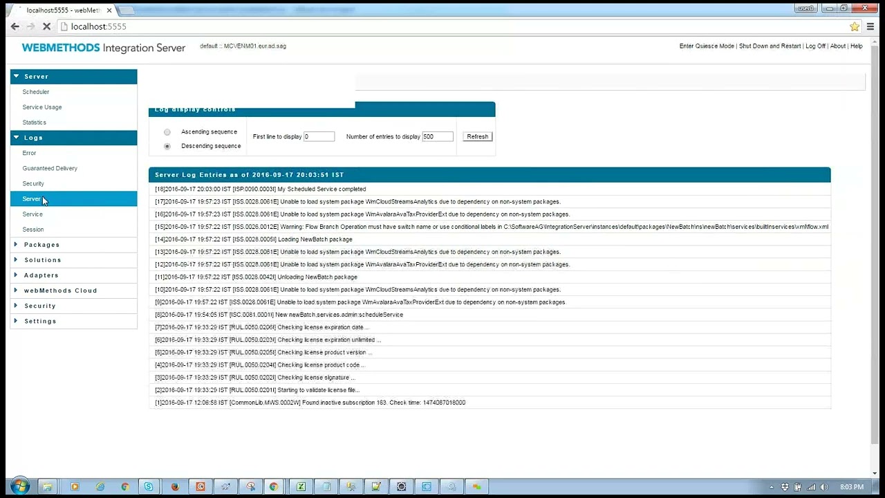This screenshot has width=885, height=498.
Task: Open the Session log
Action: 33,230
